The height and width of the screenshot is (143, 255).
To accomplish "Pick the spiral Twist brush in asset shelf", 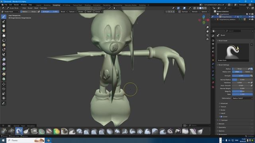I will coord(34,131).
